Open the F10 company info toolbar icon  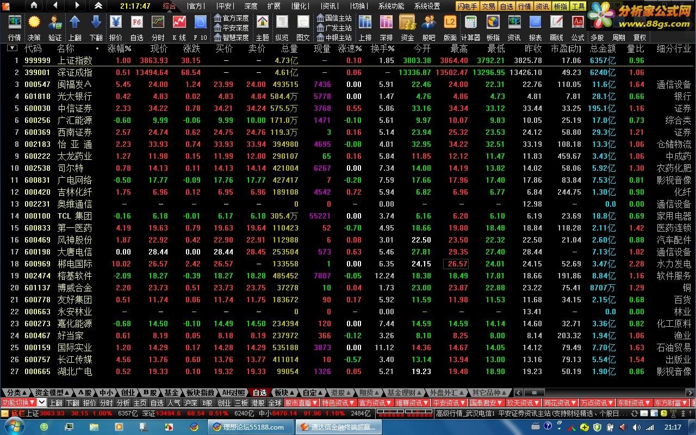200,27
